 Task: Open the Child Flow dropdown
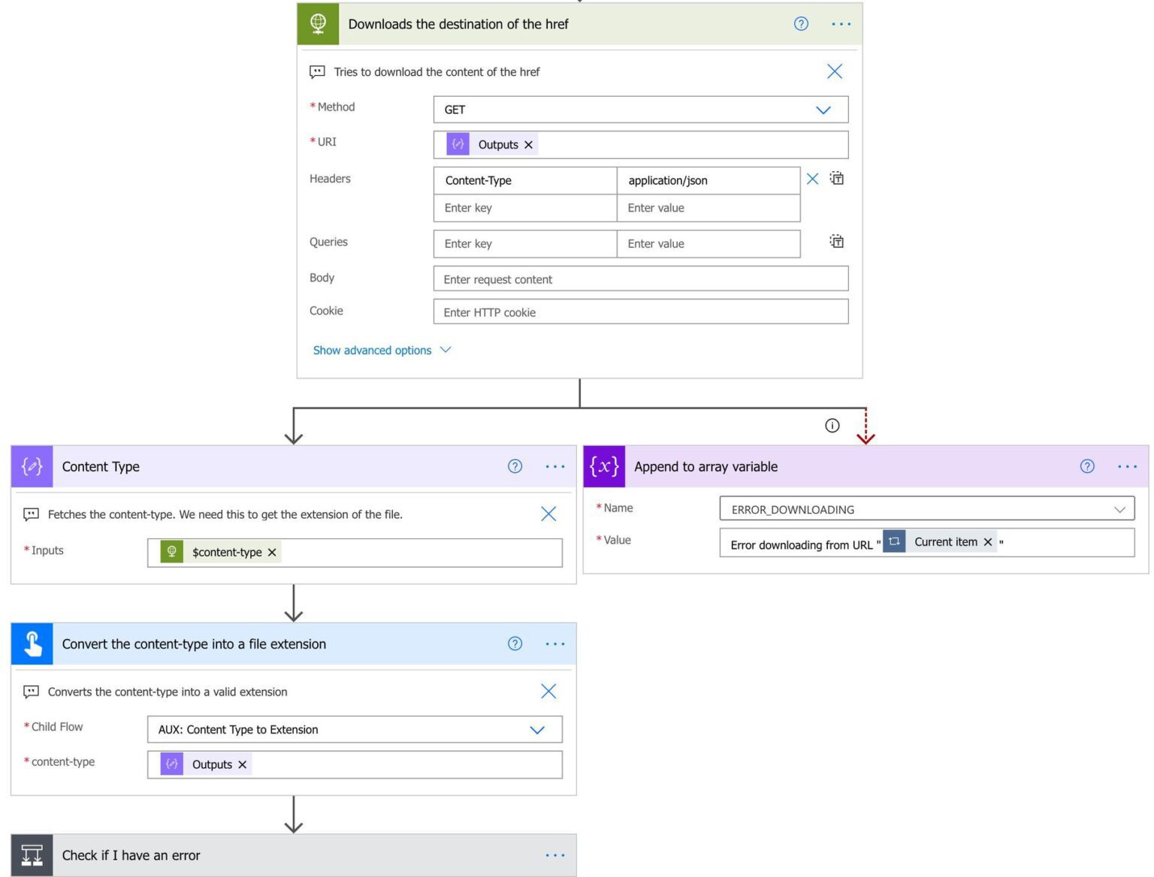pos(538,729)
